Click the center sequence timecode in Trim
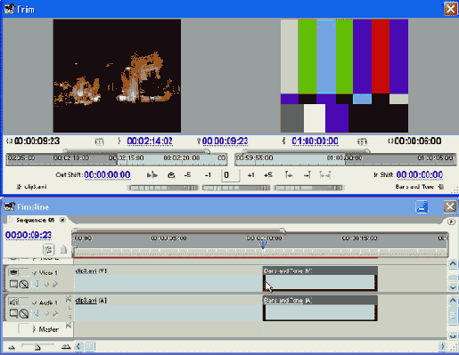Screen dimensions: 459x355 point(225,141)
